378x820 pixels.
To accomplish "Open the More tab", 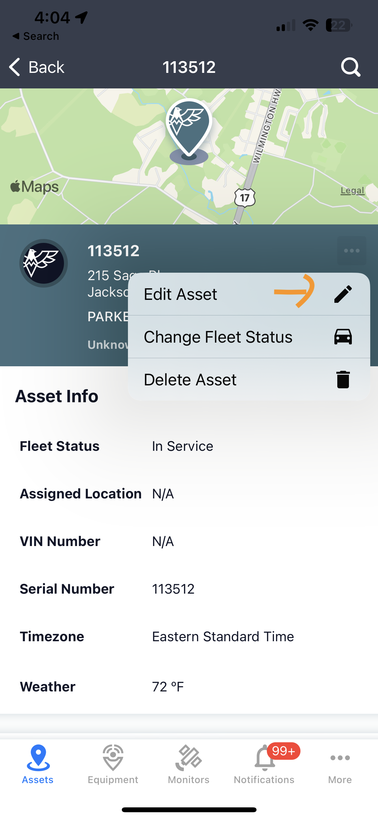I will pos(340,763).
